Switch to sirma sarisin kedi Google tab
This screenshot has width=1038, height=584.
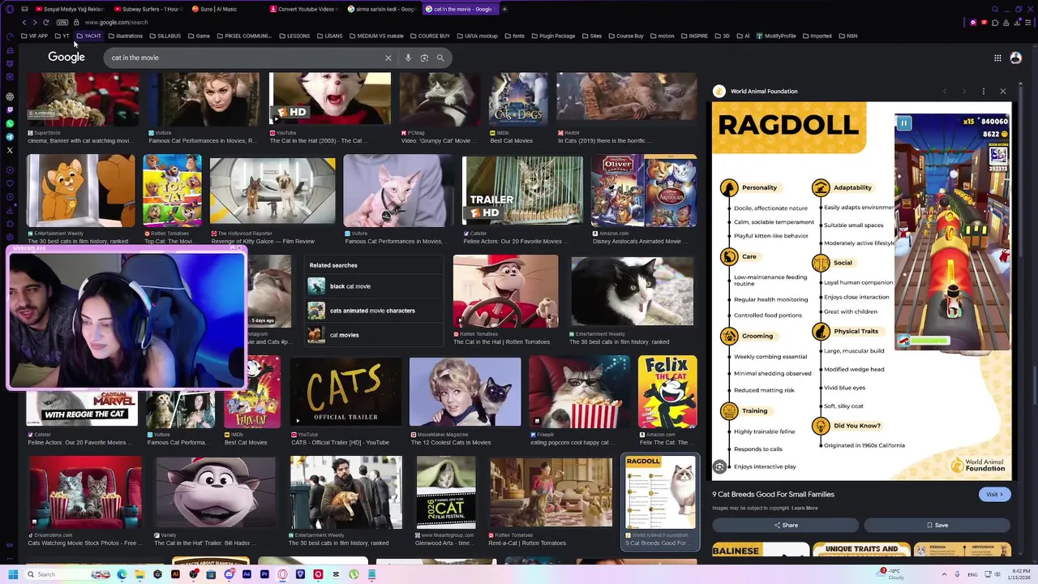tap(382, 9)
